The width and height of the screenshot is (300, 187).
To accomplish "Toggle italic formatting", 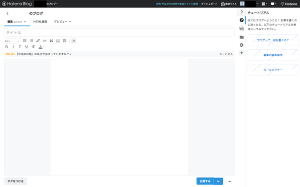I will pyautogui.click(x=13, y=47).
